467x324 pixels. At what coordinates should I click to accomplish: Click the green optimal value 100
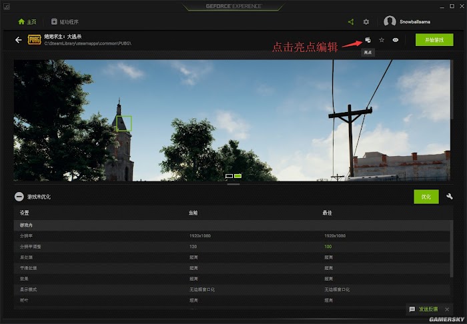328,247
